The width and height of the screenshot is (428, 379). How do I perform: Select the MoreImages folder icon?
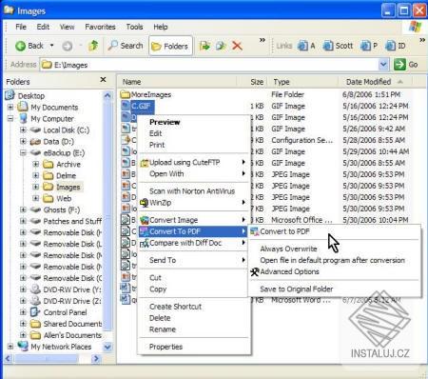click(126, 94)
